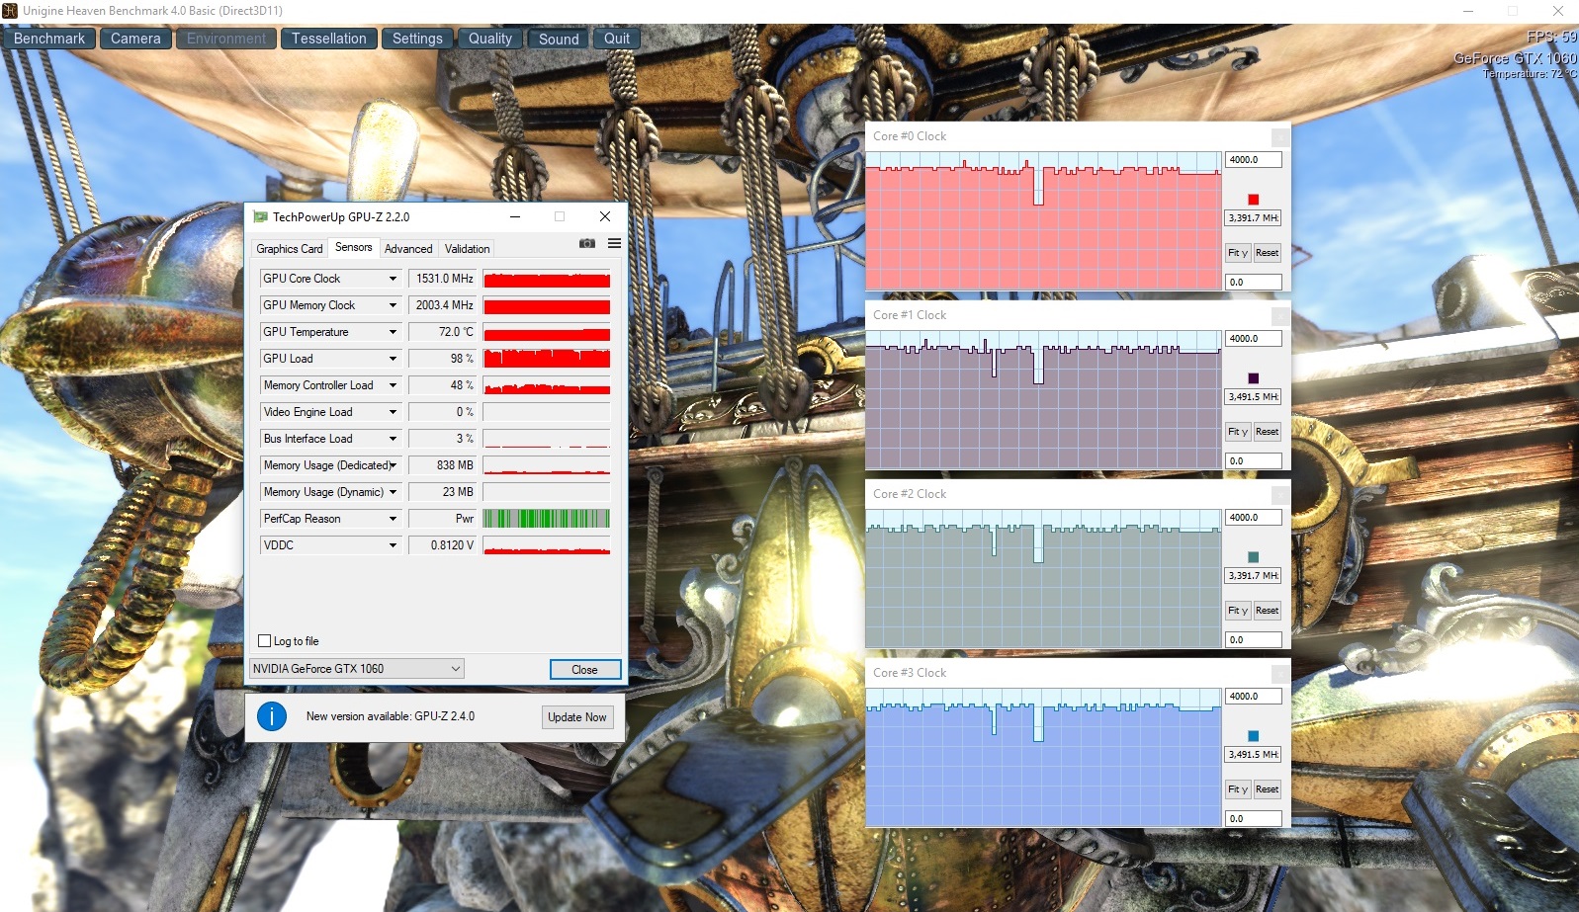
Task: Click the blue Core #3 color swatch
Action: click(1253, 736)
